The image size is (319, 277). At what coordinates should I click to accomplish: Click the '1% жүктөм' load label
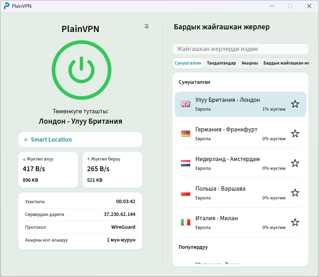point(274,109)
